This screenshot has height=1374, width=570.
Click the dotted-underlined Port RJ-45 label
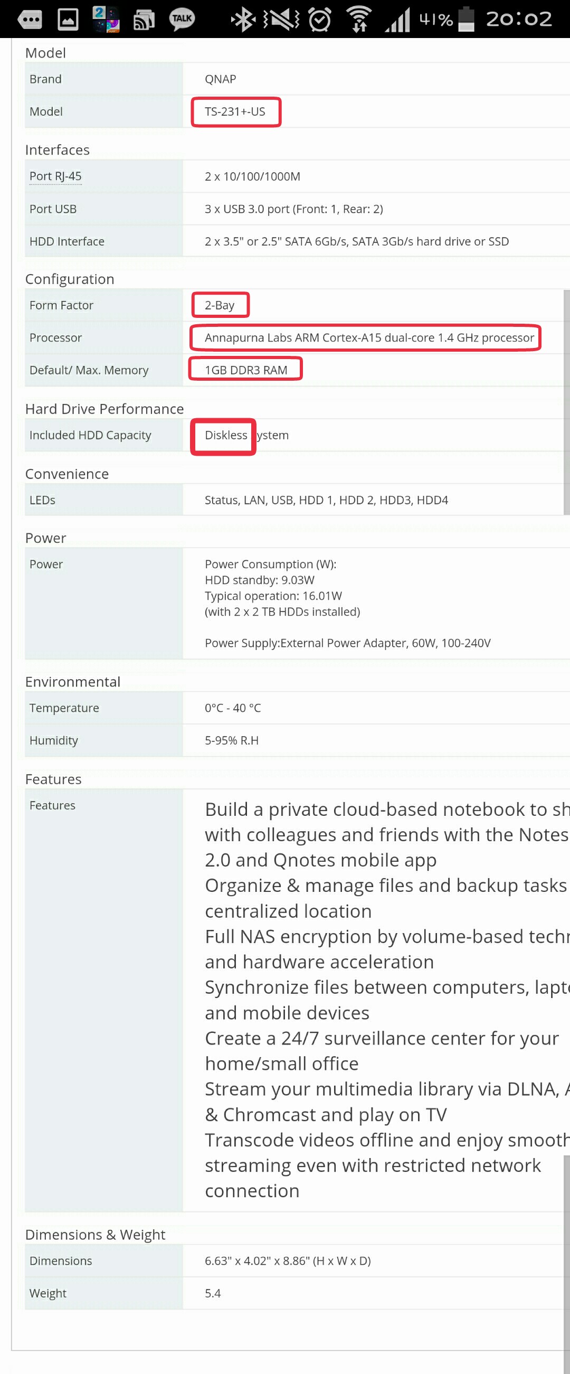tap(55, 176)
